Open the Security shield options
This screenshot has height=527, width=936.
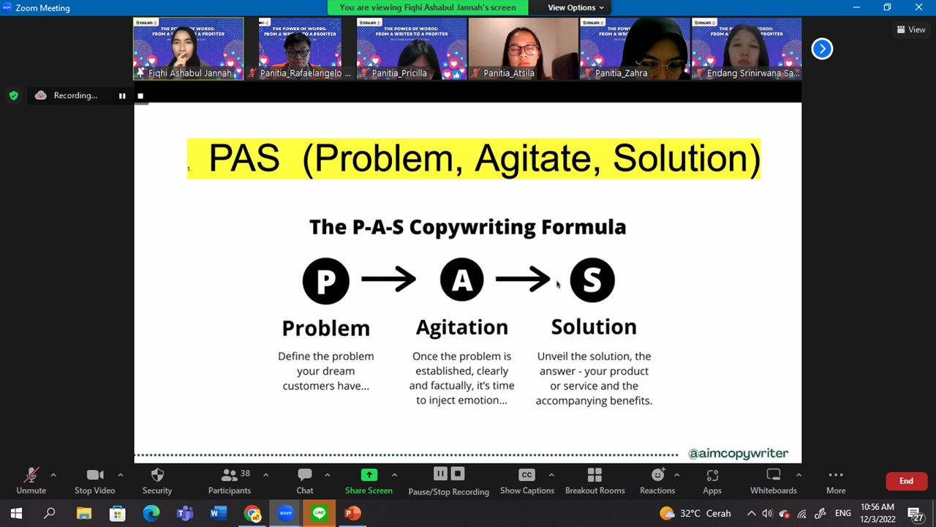[157, 480]
